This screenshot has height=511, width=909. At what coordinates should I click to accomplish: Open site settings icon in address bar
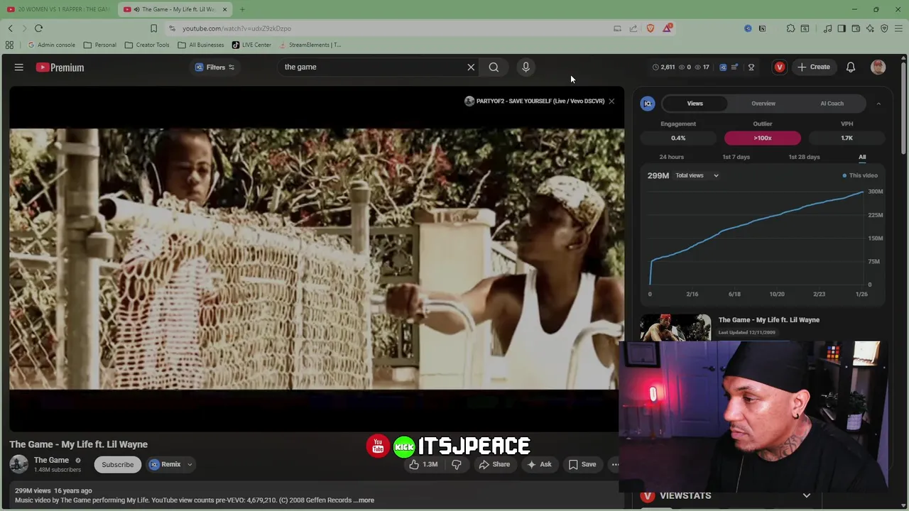tap(172, 28)
